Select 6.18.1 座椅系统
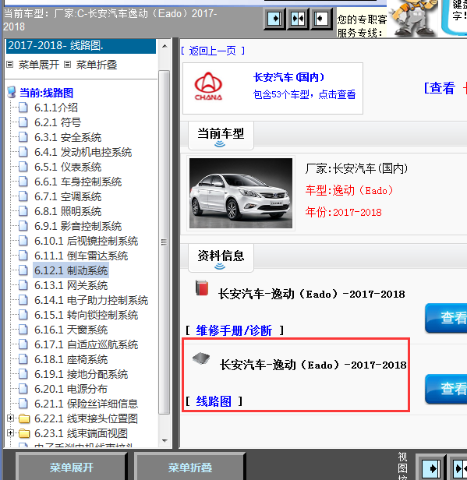 click(71, 359)
